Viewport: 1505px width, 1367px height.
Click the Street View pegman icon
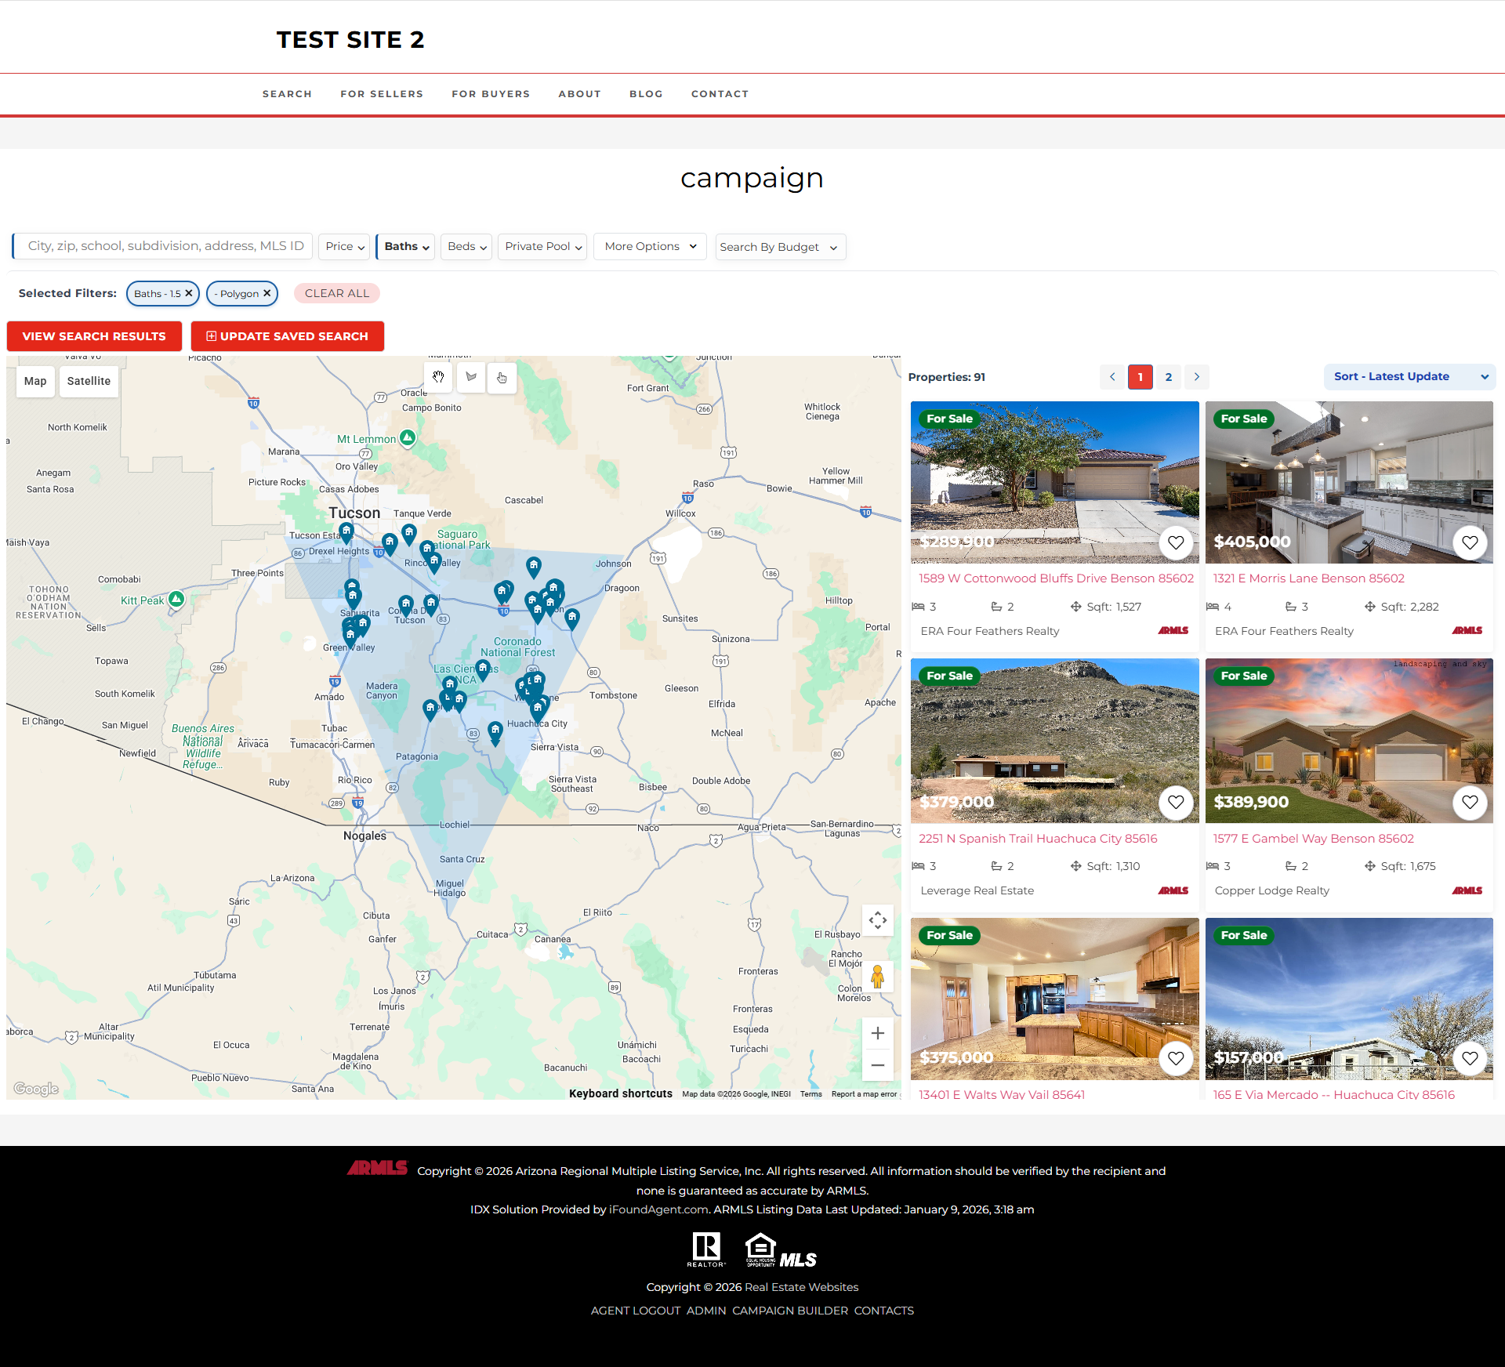(x=878, y=977)
